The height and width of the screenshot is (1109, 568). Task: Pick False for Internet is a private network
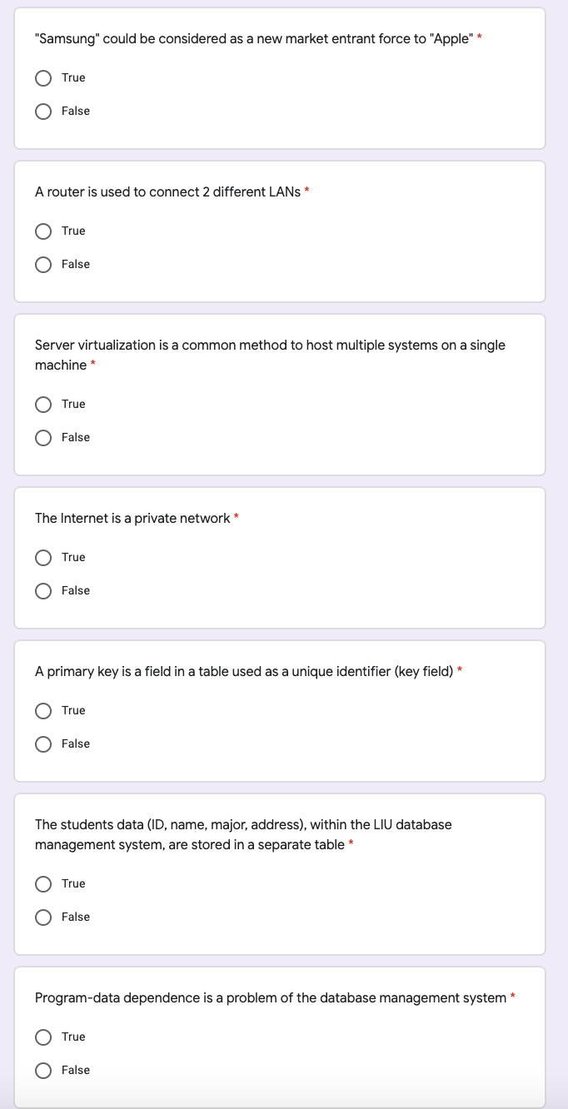(x=43, y=590)
